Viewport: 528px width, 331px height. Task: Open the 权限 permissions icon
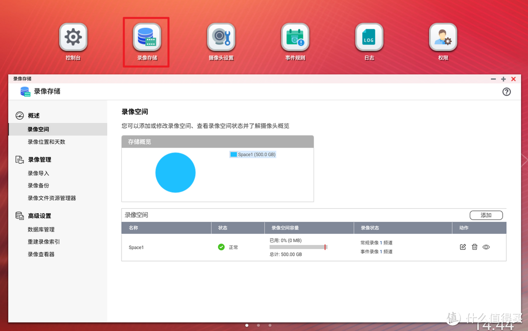pos(443,37)
